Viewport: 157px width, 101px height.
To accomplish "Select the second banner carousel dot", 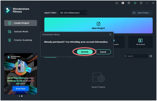I will 22,96.
